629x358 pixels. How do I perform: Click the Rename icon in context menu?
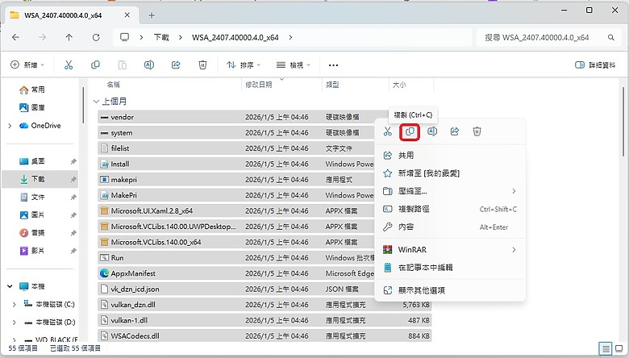click(432, 131)
